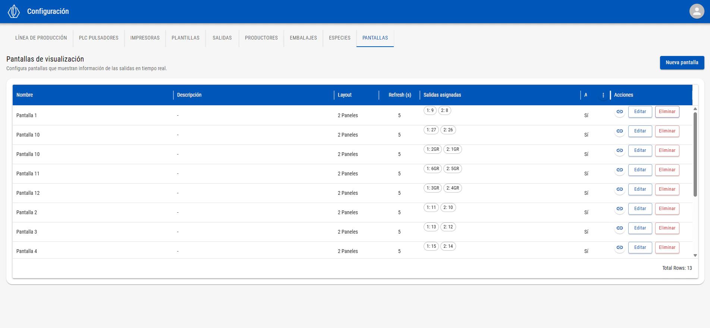Click the '1: 15' salida chip

(x=431, y=246)
